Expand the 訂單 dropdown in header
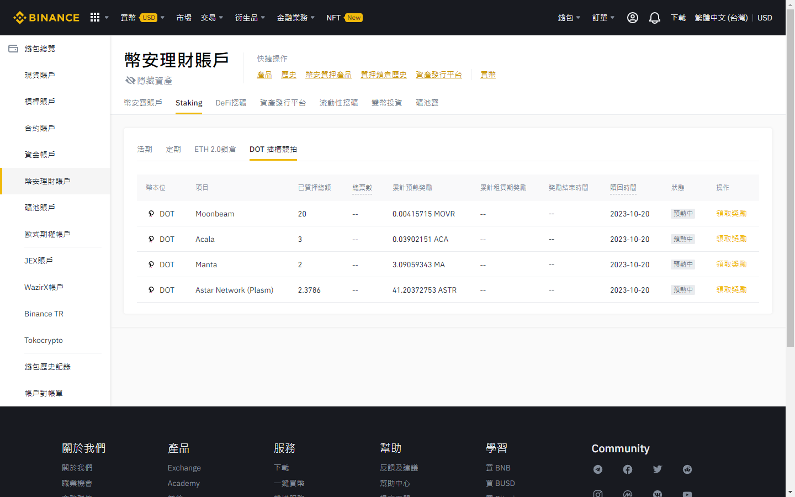Viewport: 795px width, 497px height. [603, 18]
